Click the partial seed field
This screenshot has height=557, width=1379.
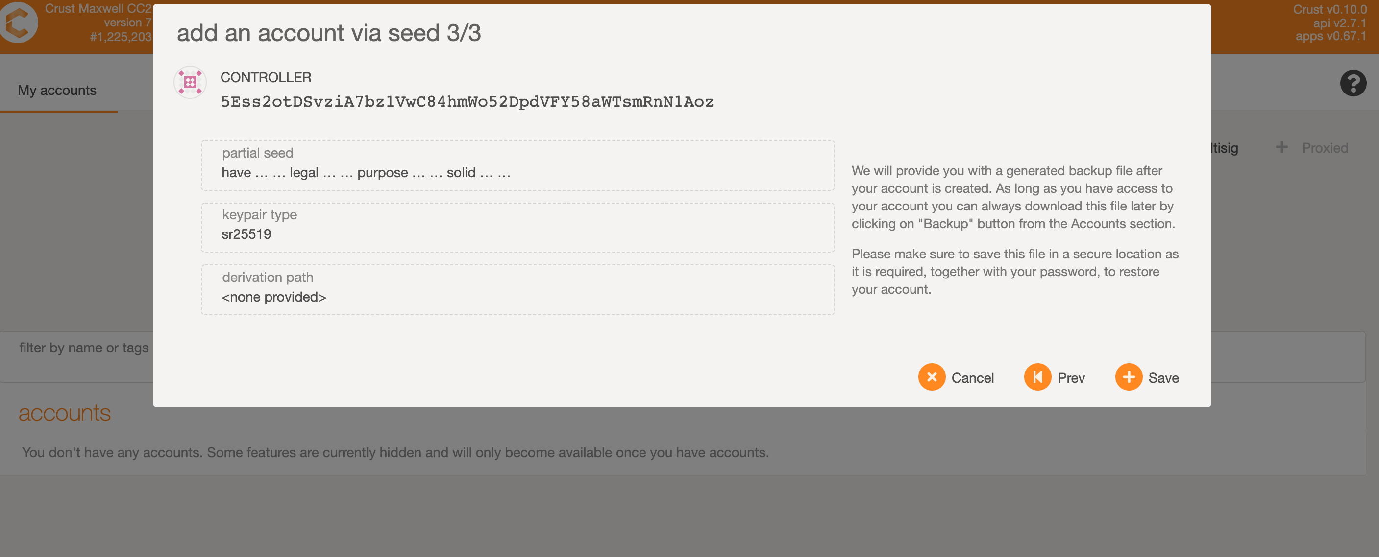point(517,165)
